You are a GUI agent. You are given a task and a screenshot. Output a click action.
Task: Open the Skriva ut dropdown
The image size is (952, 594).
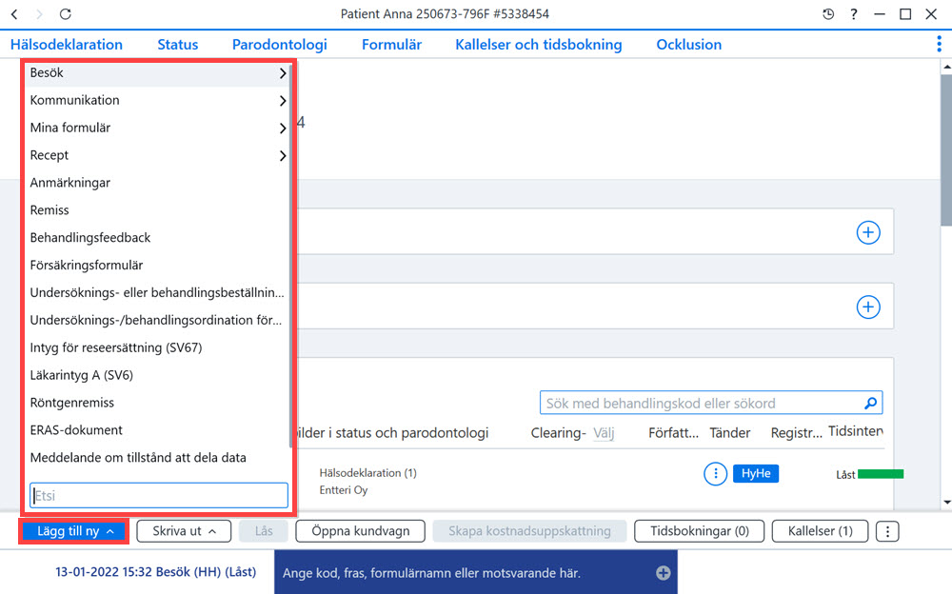point(184,531)
